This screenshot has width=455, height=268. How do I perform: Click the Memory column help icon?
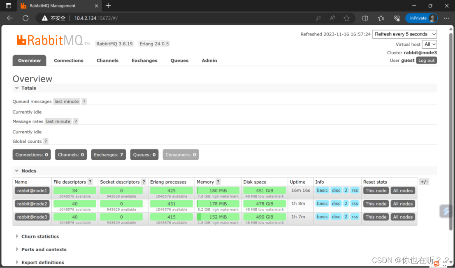pyautogui.click(x=218, y=182)
